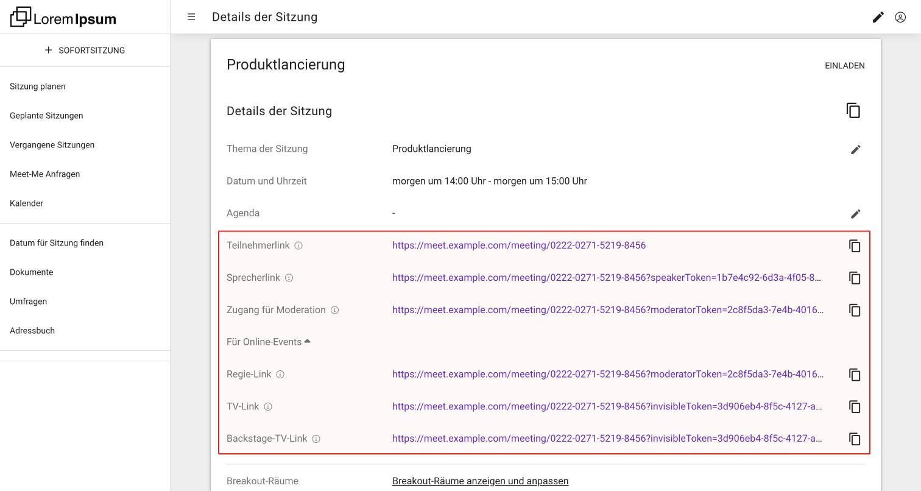921x491 pixels.
Task: Copy the TV-Link URL
Action: [855, 407]
